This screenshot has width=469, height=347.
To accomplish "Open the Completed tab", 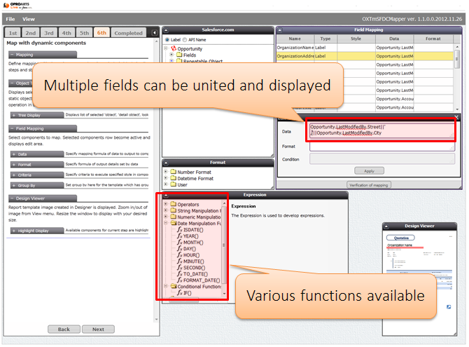I will [x=128, y=33].
